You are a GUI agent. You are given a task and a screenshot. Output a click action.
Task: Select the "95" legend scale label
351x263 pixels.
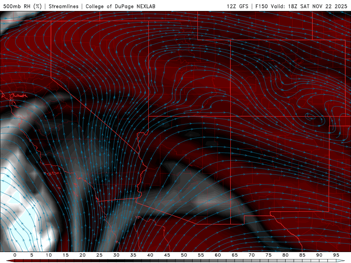(x=336, y=255)
